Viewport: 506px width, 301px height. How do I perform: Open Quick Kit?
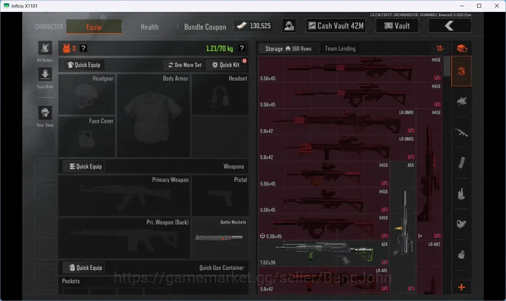(x=226, y=65)
